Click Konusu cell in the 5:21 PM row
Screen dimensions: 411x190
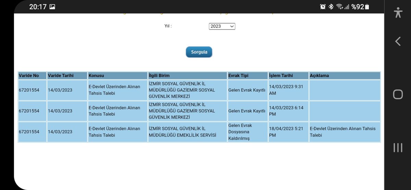pyautogui.click(x=117, y=132)
